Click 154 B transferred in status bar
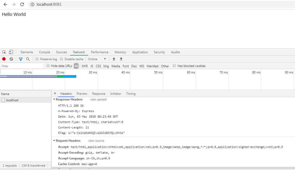The image size is (295, 170). 33,166
